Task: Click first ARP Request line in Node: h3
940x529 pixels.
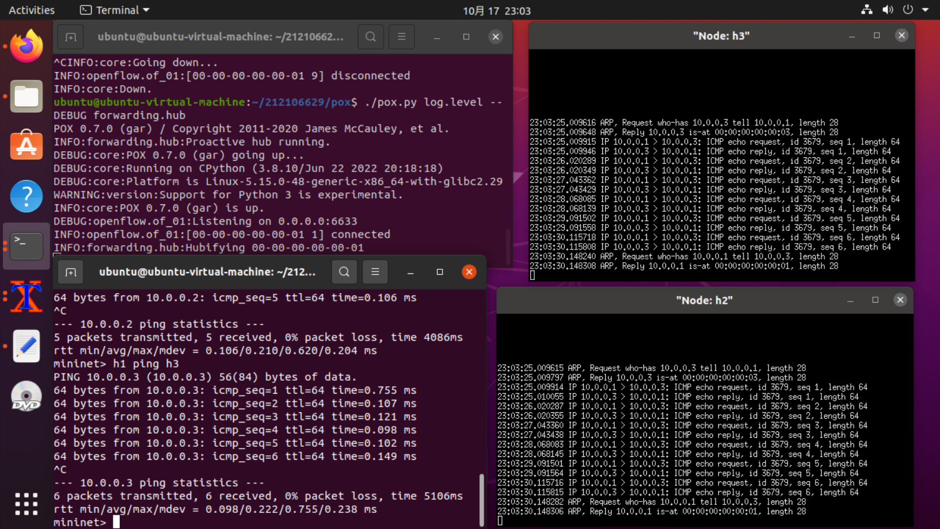Action: pos(684,123)
